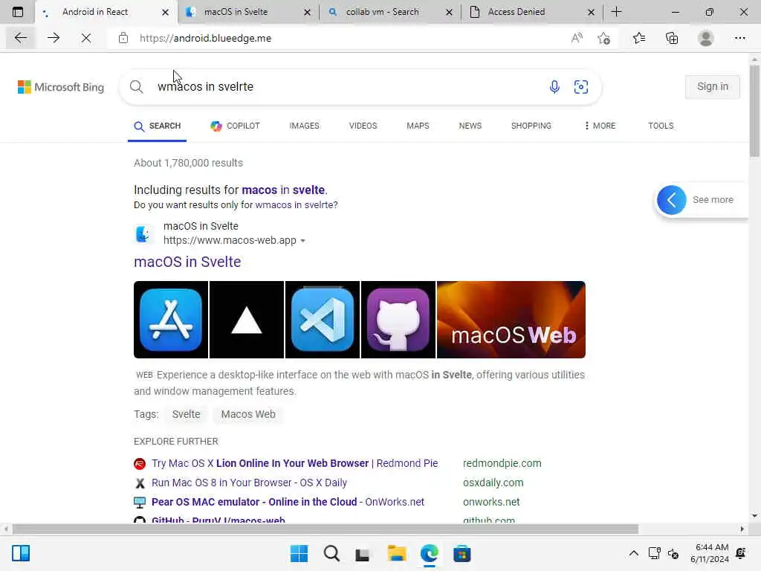Image resolution: width=761 pixels, height=571 pixels.
Task: Open white triangle Vercel thumbnail
Action: tap(247, 320)
